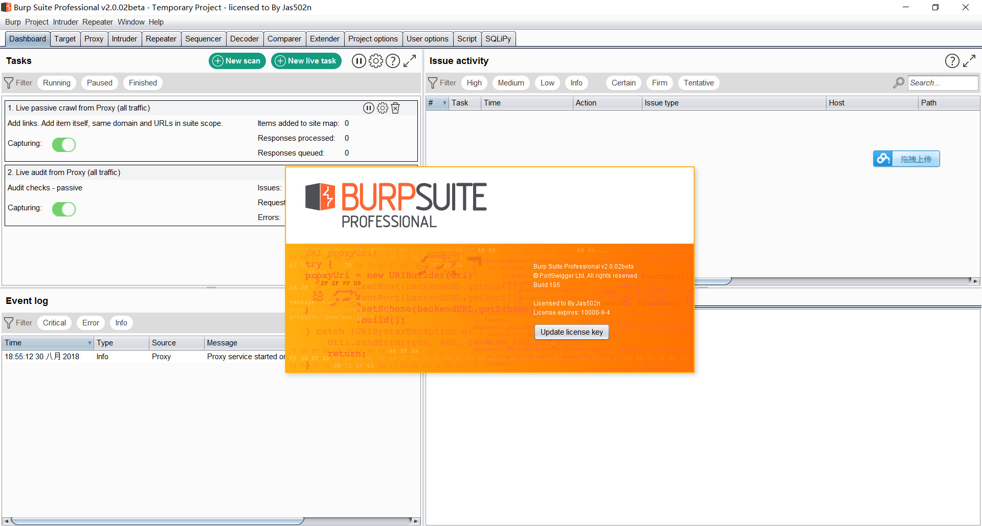982x526 pixels.
Task: Toggle the Critical event log filter
Action: point(54,323)
